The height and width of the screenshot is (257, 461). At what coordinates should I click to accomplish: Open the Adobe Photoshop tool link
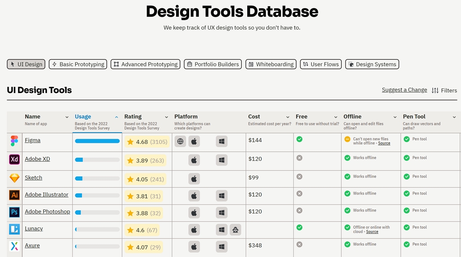point(47,212)
